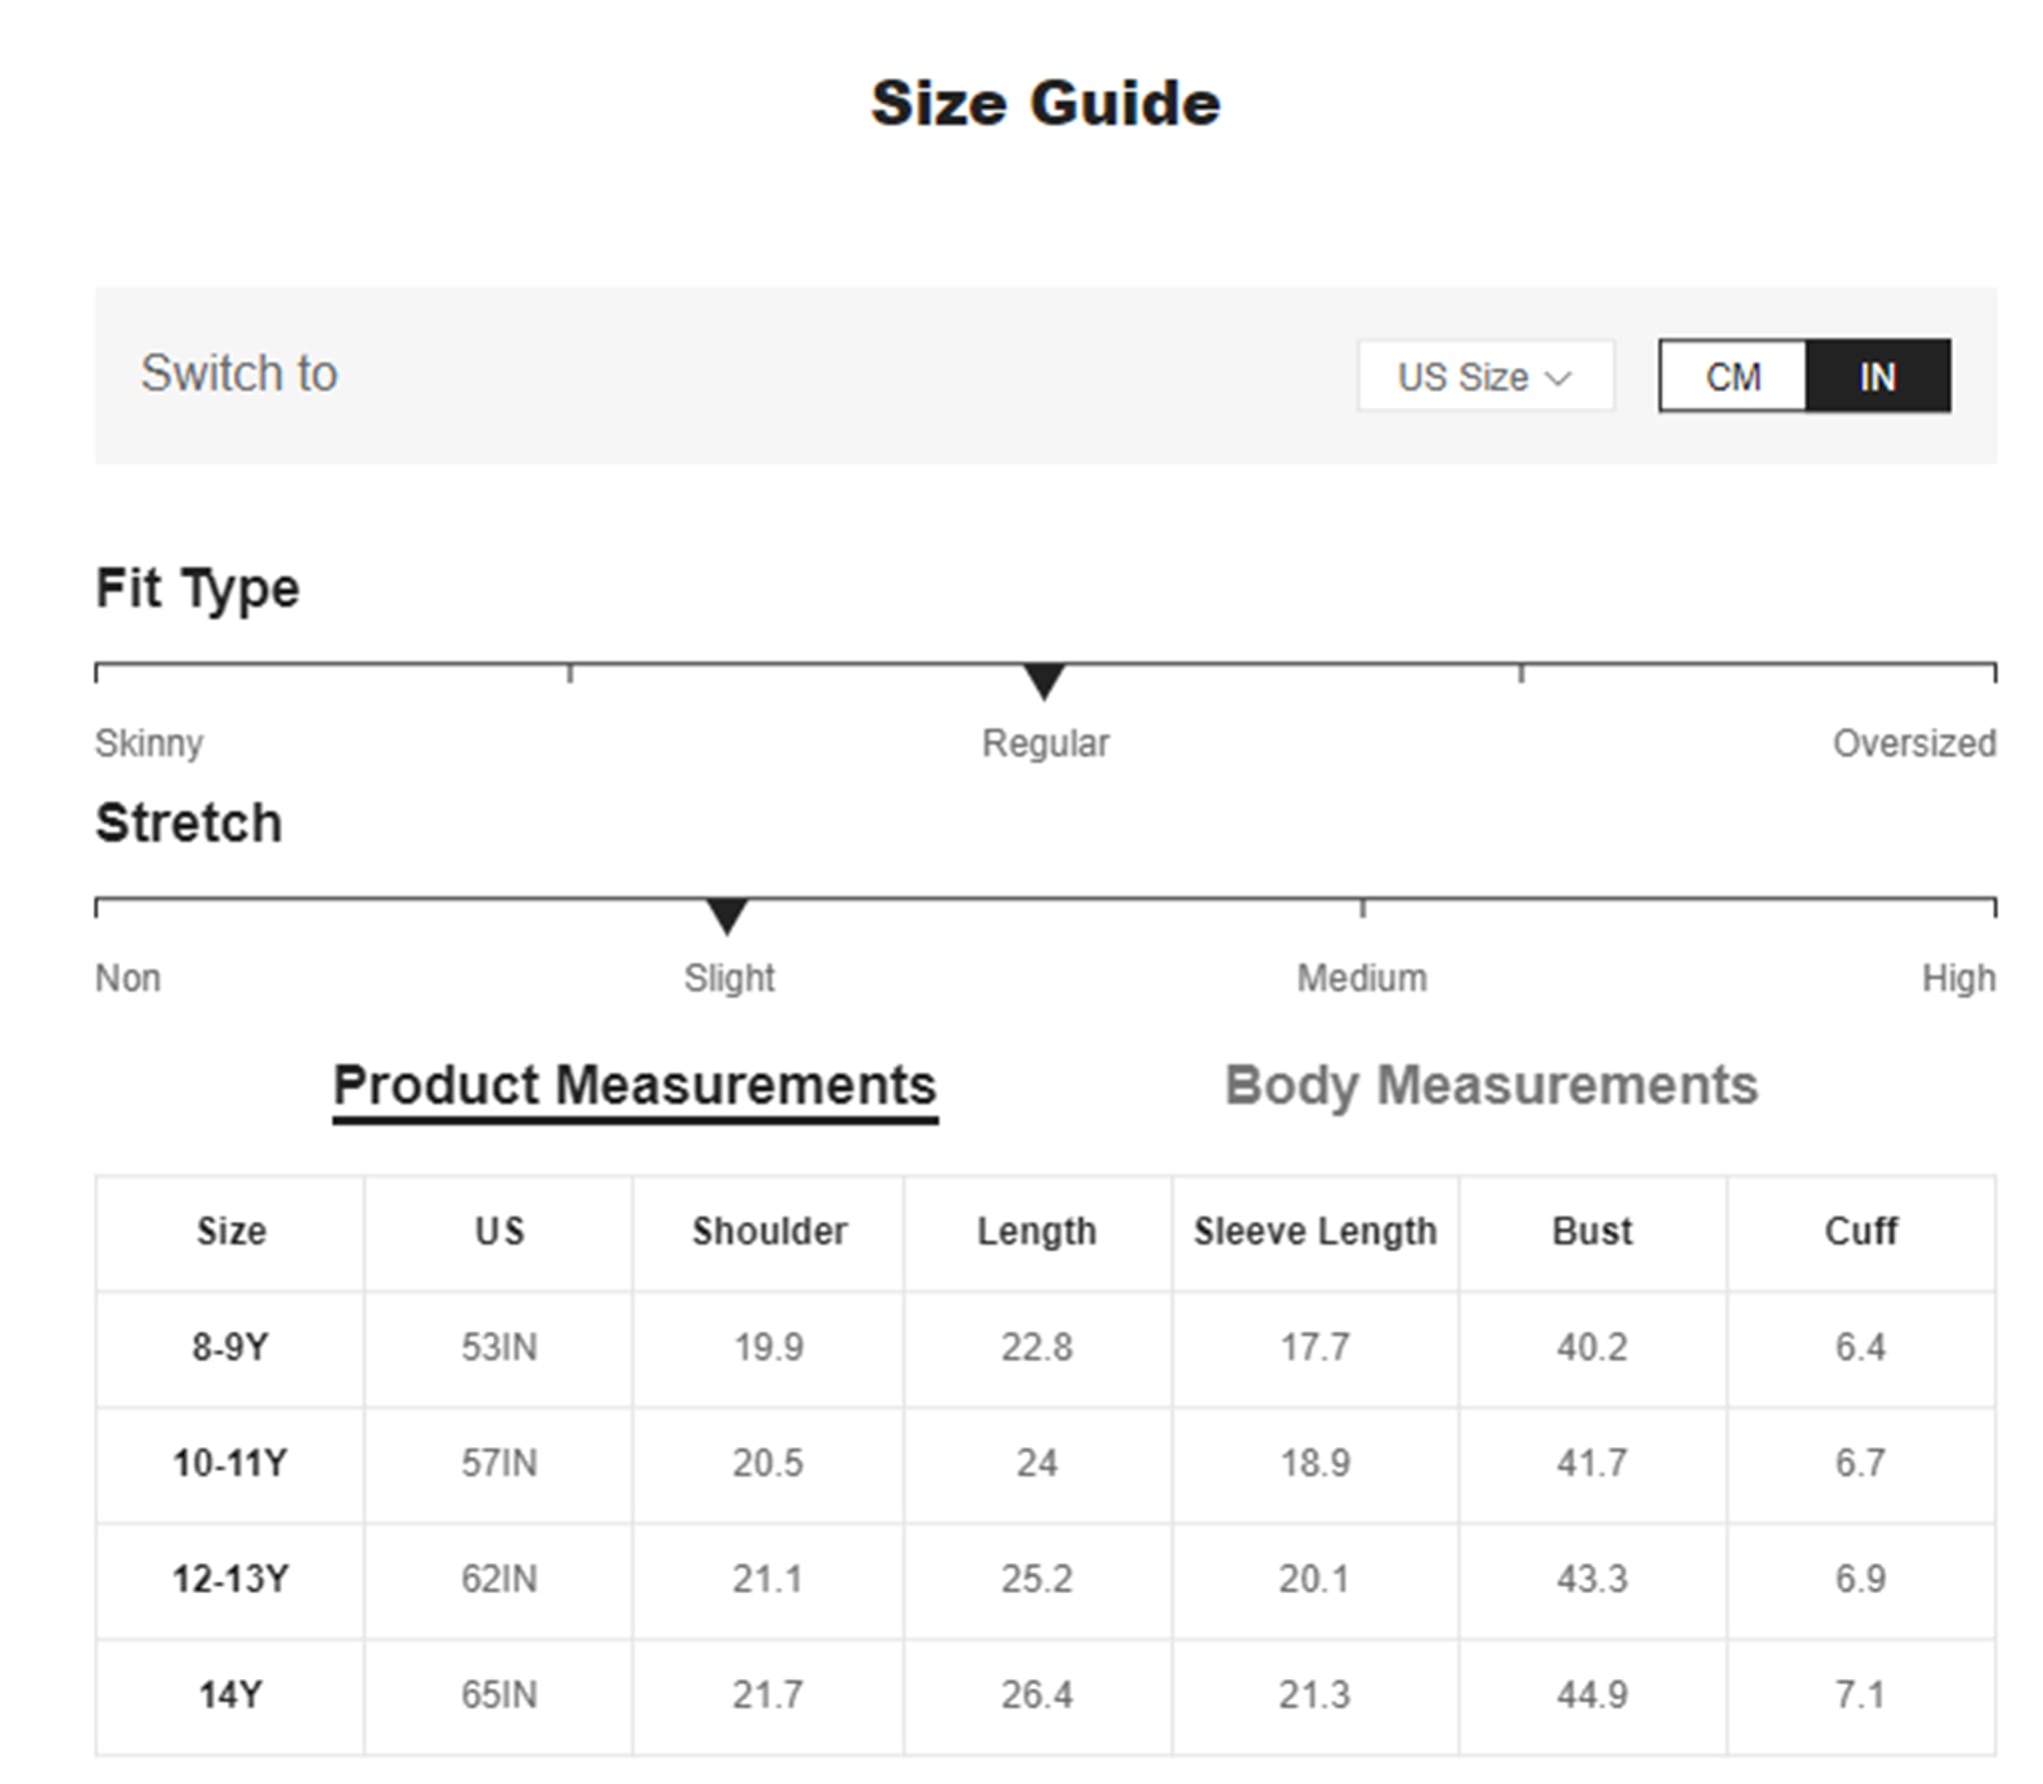2043x1784 pixels.
Task: Click the Medium stretch label
Action: point(1361,977)
